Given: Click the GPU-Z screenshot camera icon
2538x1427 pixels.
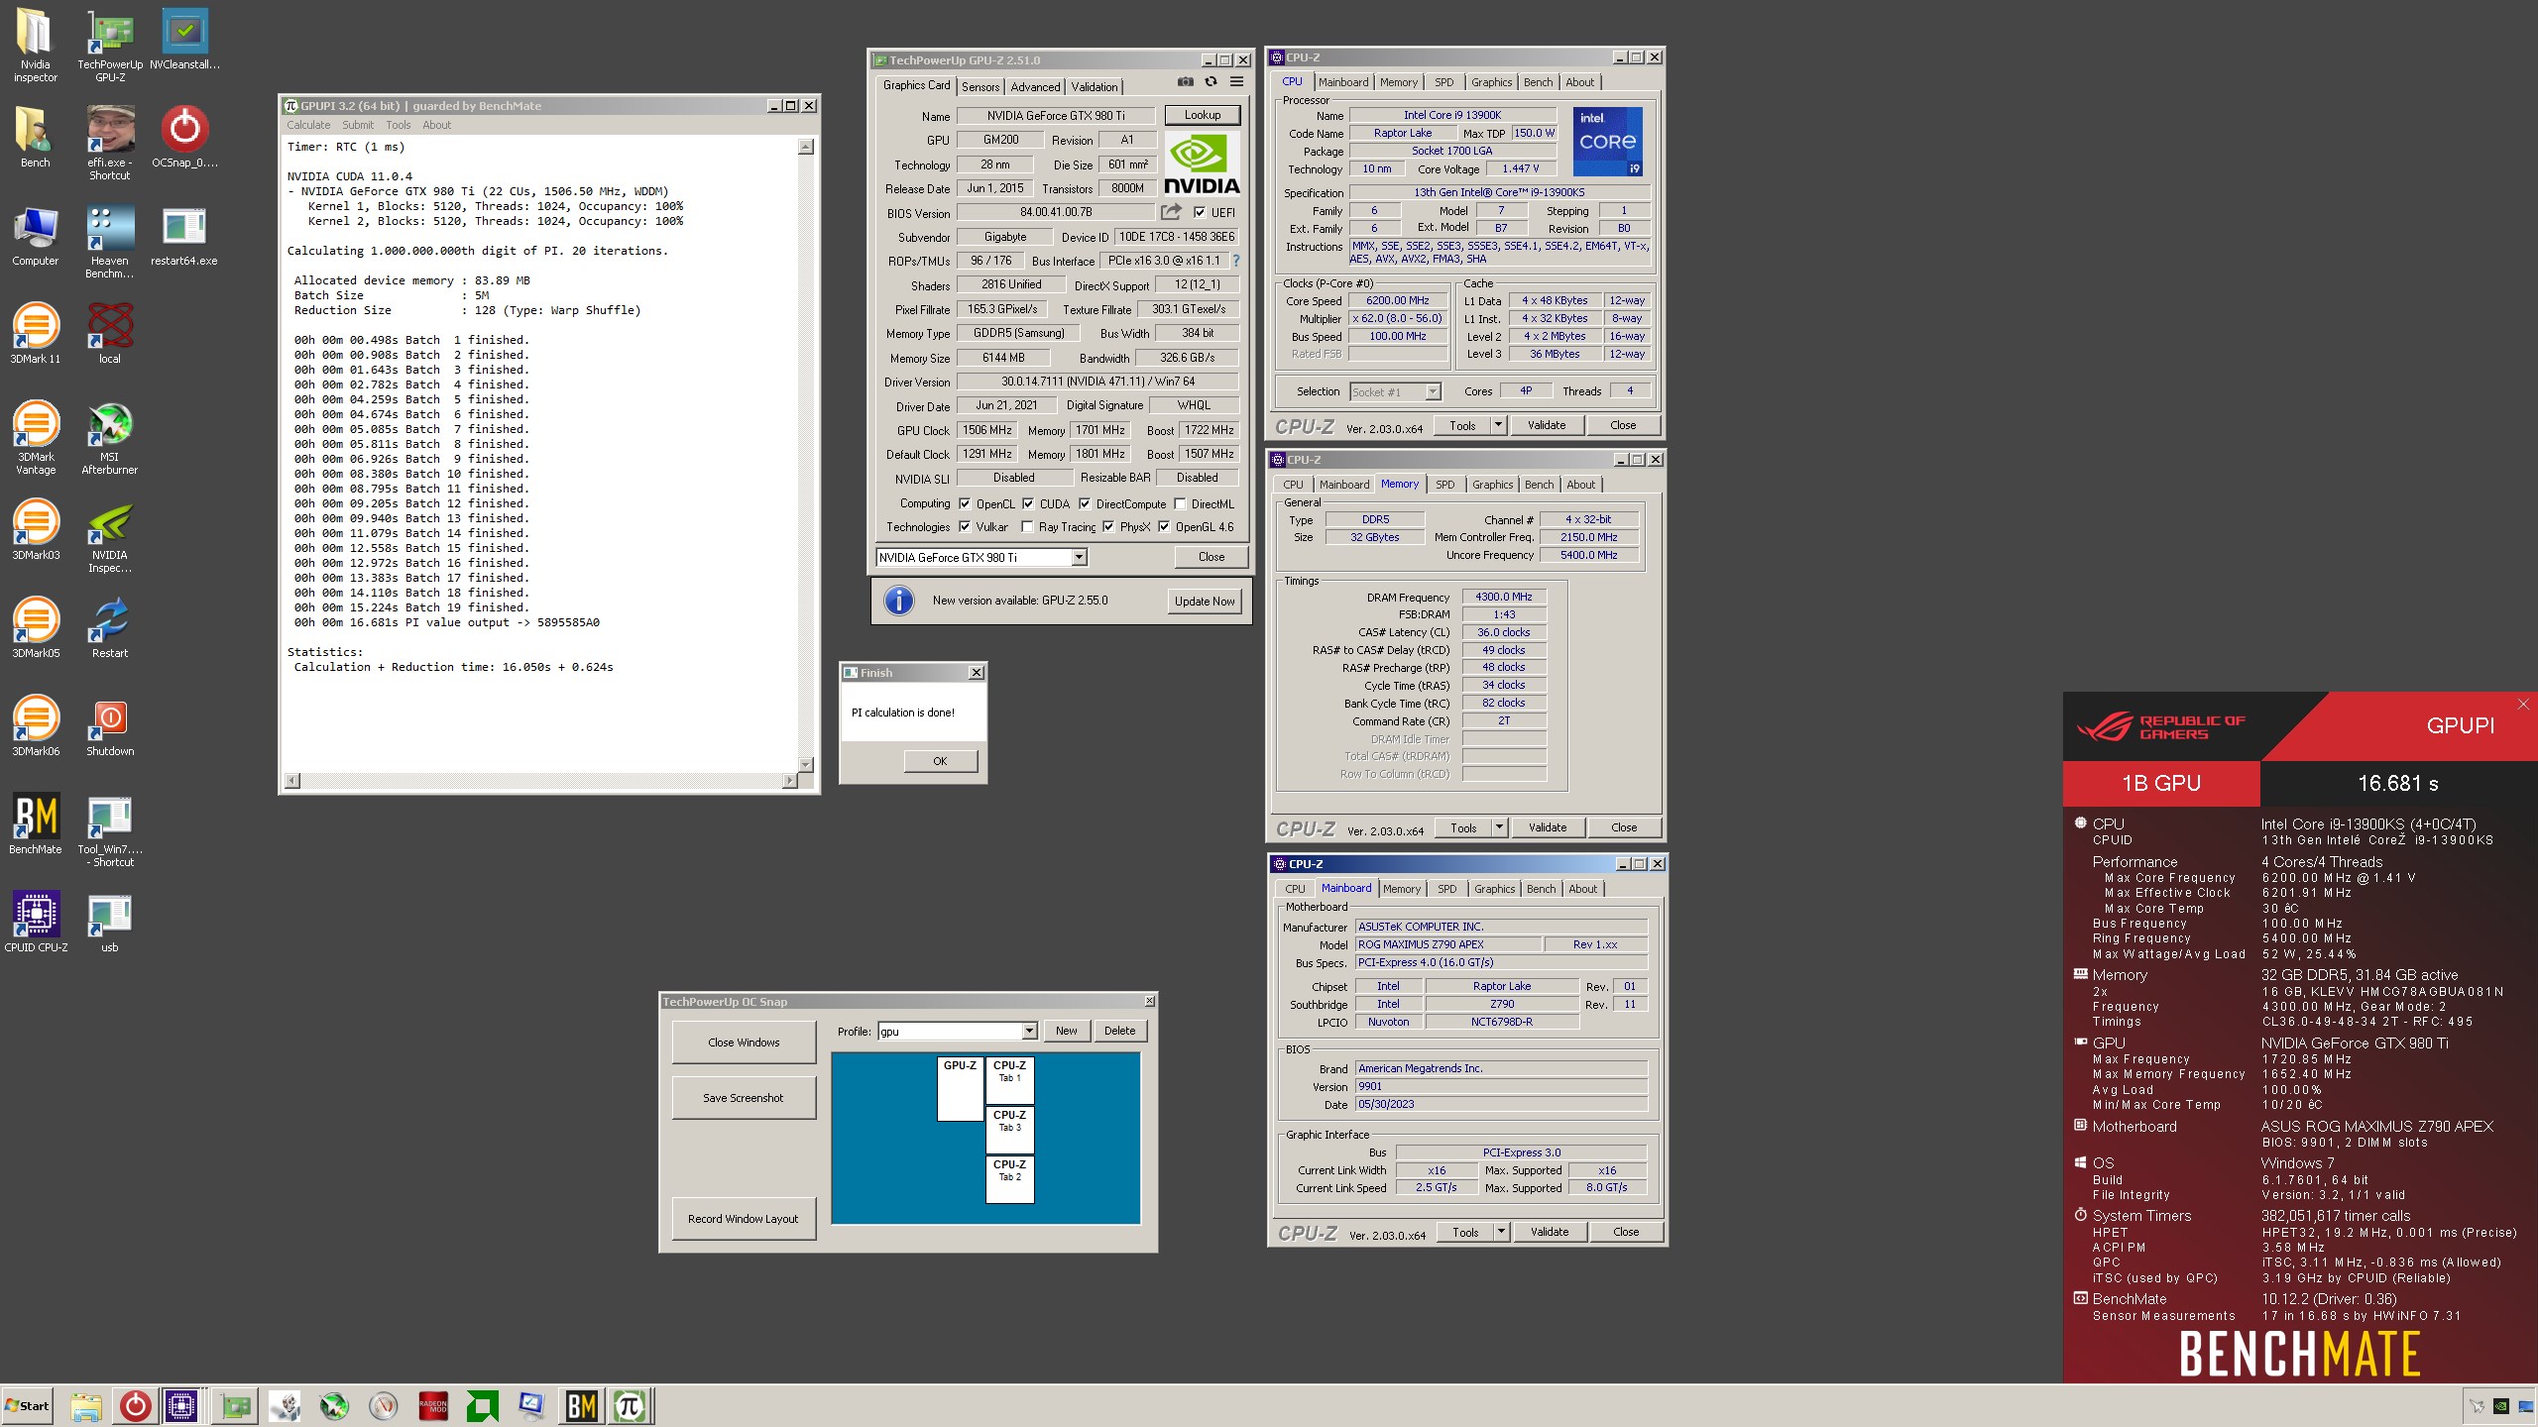Looking at the screenshot, I should pyautogui.click(x=1185, y=82).
